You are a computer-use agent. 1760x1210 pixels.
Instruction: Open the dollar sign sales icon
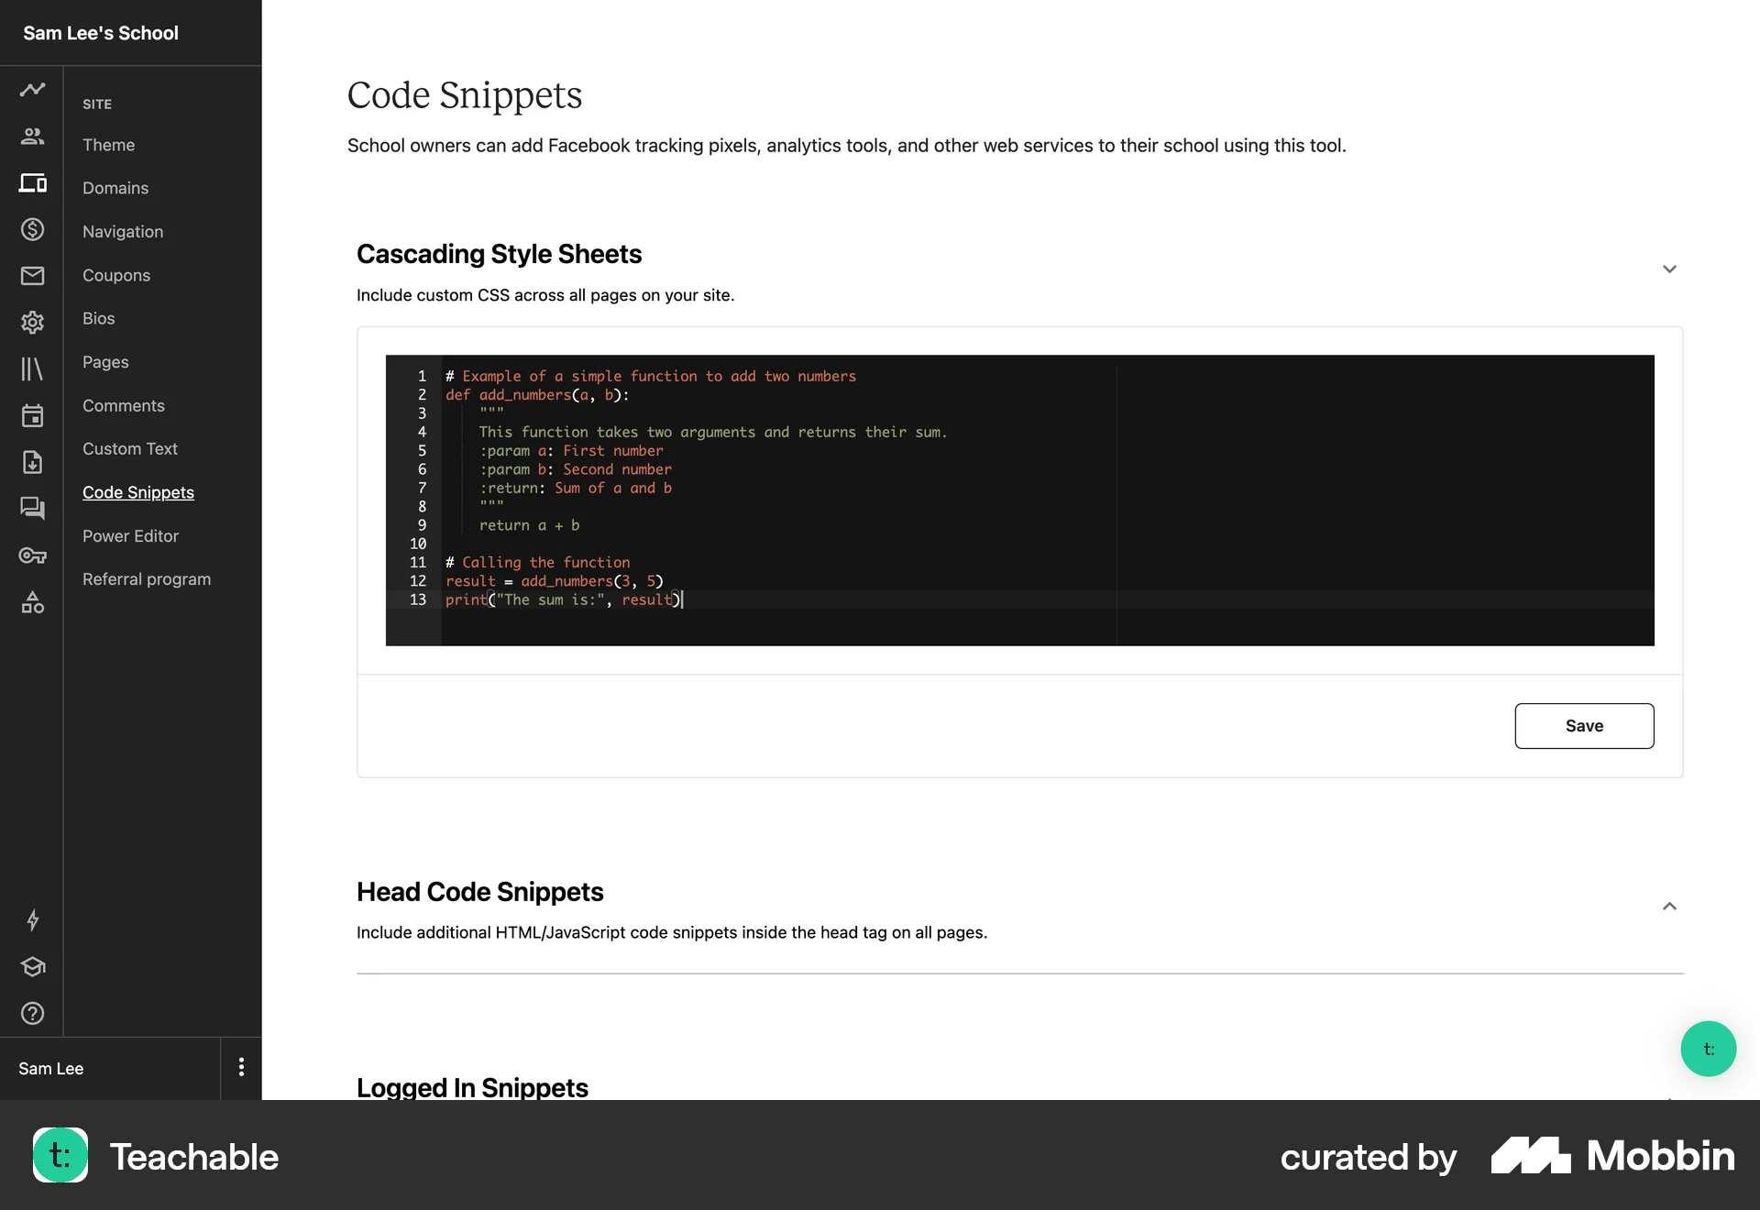point(33,229)
